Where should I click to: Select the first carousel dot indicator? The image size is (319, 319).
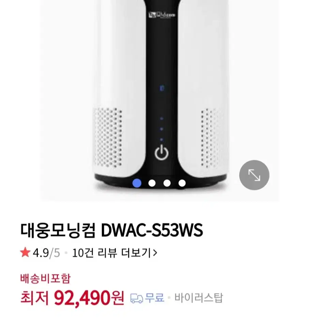(137, 183)
